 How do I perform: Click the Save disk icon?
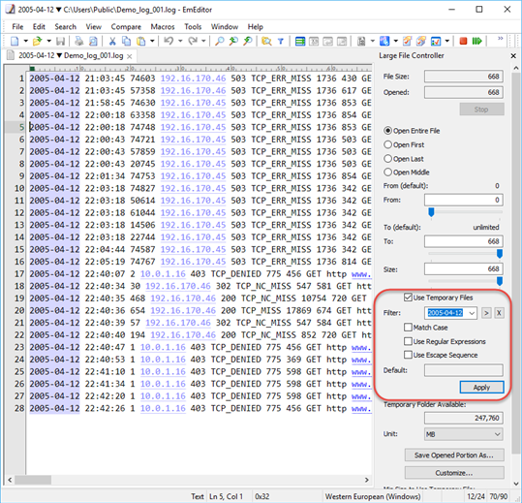tap(60, 42)
